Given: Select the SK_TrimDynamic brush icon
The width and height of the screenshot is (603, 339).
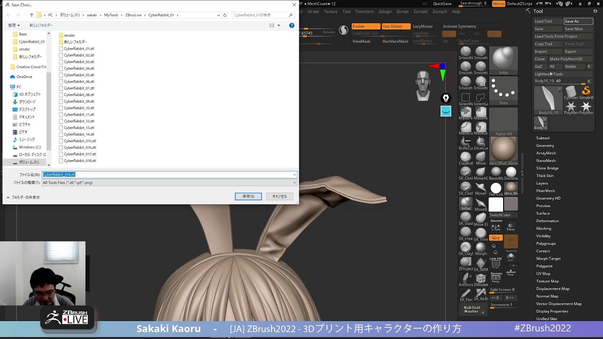Looking at the screenshot, I should (x=481, y=234).
